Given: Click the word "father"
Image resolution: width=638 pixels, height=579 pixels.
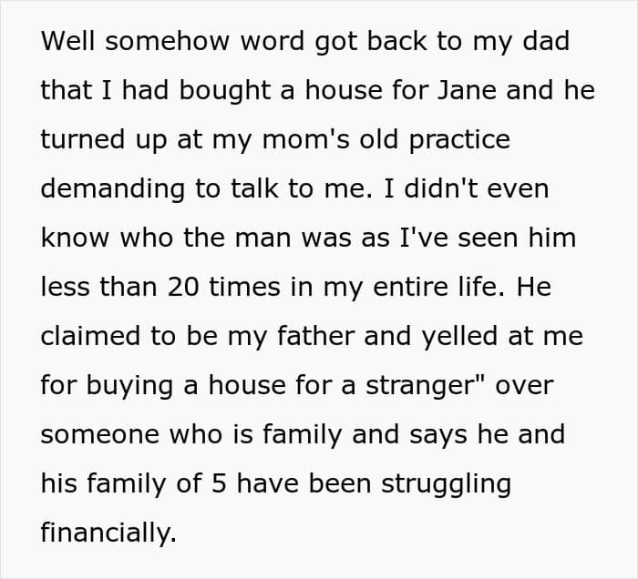Looking at the screenshot, I should click(x=315, y=336).
